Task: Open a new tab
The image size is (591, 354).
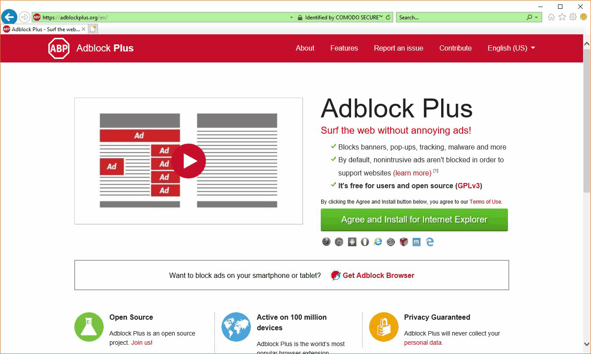Action: coord(93,29)
